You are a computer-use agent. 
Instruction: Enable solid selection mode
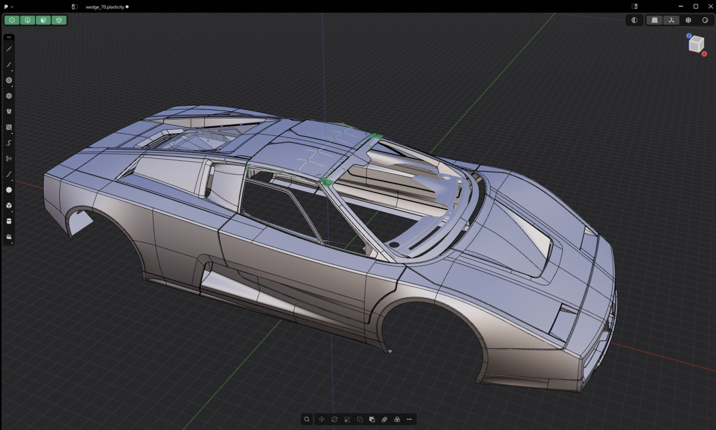pos(59,20)
